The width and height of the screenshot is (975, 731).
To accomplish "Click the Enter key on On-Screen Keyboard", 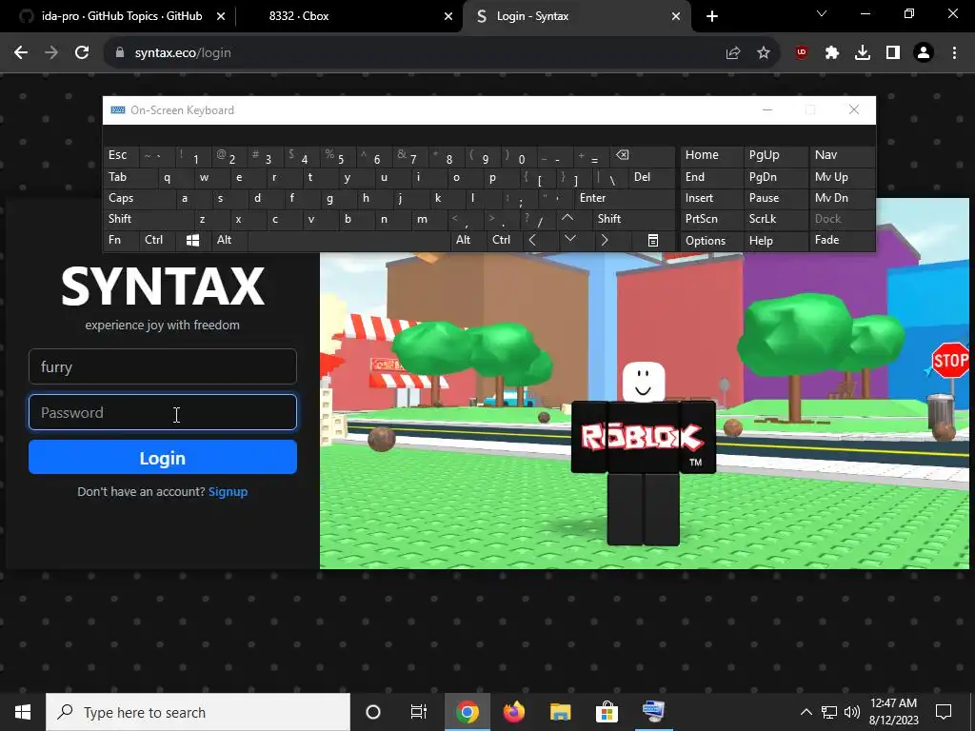I will pyautogui.click(x=625, y=198).
